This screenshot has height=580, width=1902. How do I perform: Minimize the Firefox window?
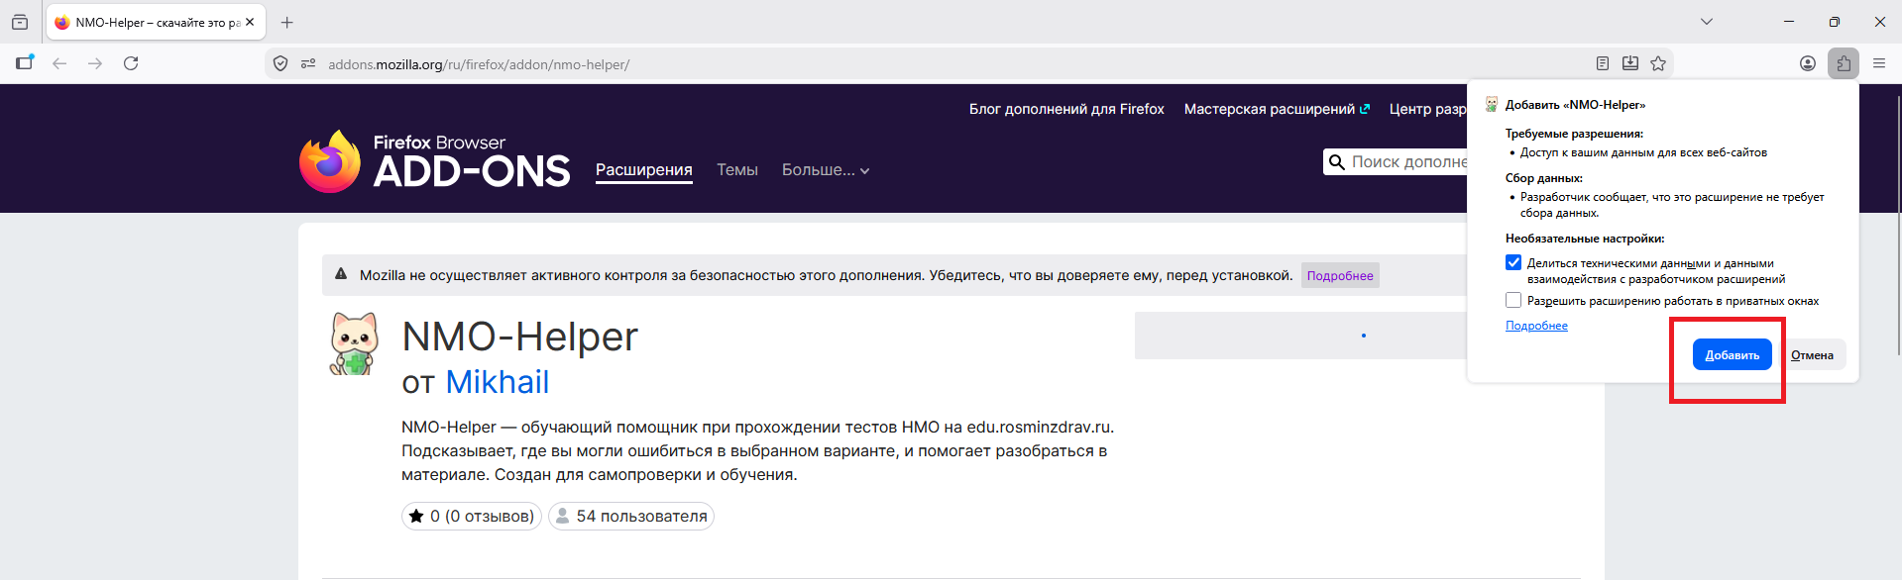[x=1789, y=22]
